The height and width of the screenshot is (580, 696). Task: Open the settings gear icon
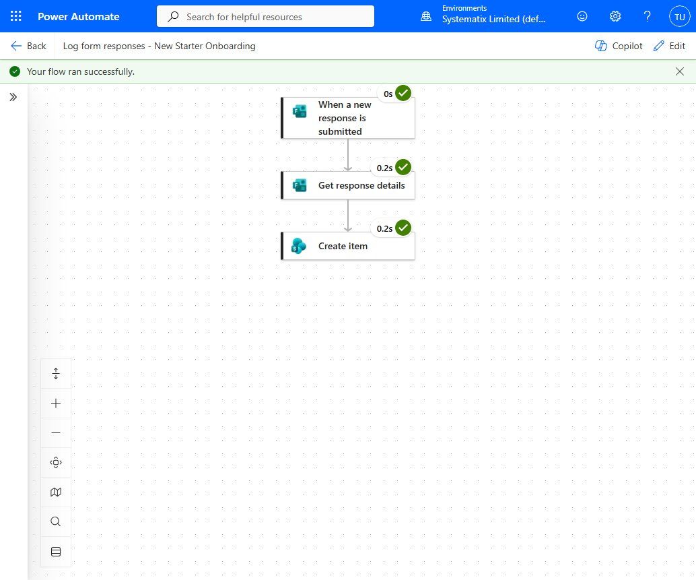coord(615,16)
